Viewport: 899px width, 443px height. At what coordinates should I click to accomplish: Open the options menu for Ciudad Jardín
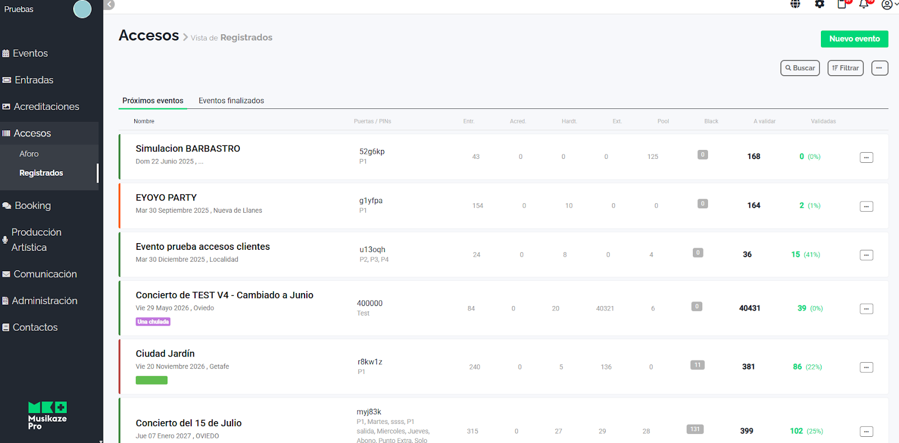[866, 368]
